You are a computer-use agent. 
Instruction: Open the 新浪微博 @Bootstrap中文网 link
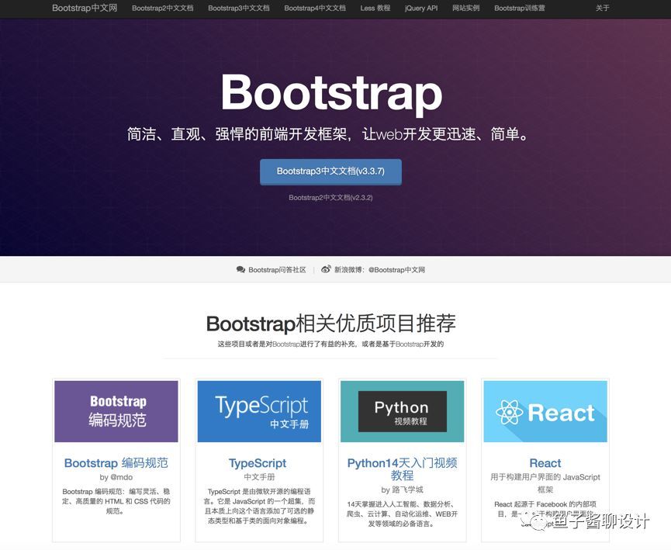[x=379, y=270]
